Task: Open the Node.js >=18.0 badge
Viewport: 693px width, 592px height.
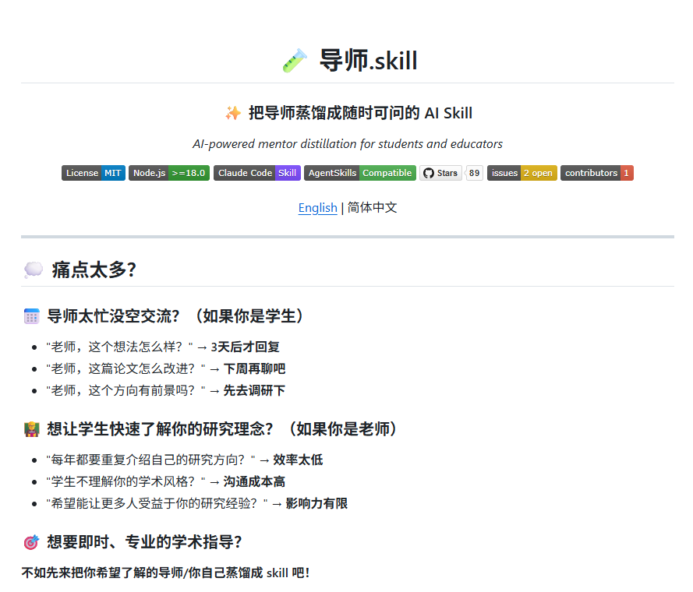Action: [169, 173]
